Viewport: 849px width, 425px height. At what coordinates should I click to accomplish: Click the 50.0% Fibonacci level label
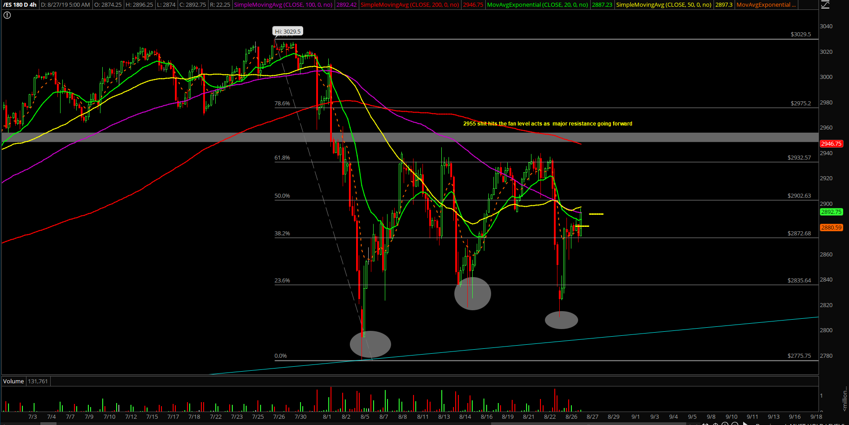click(282, 196)
